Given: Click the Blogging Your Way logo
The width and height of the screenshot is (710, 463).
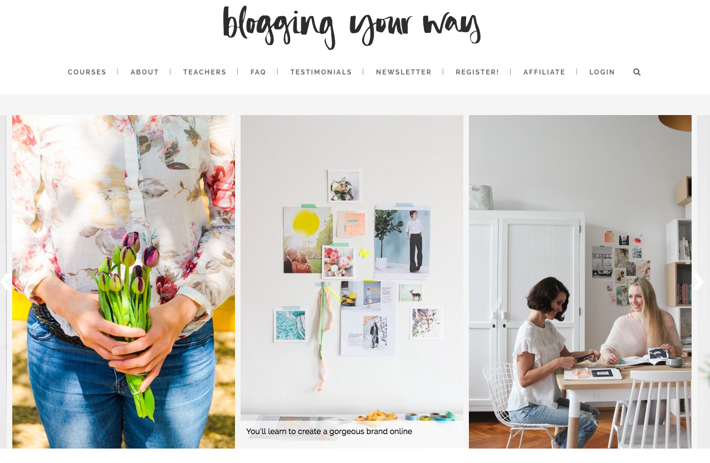Looking at the screenshot, I should pyautogui.click(x=351, y=27).
